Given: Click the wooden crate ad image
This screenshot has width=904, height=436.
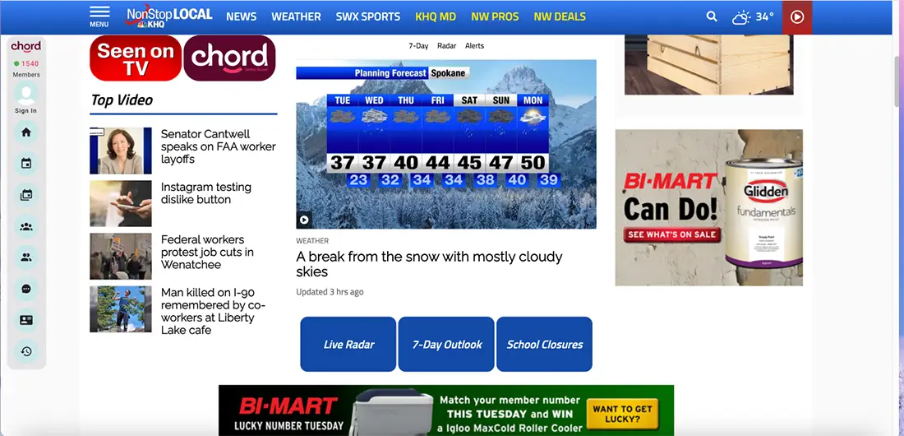Looking at the screenshot, I should pyautogui.click(x=709, y=65).
